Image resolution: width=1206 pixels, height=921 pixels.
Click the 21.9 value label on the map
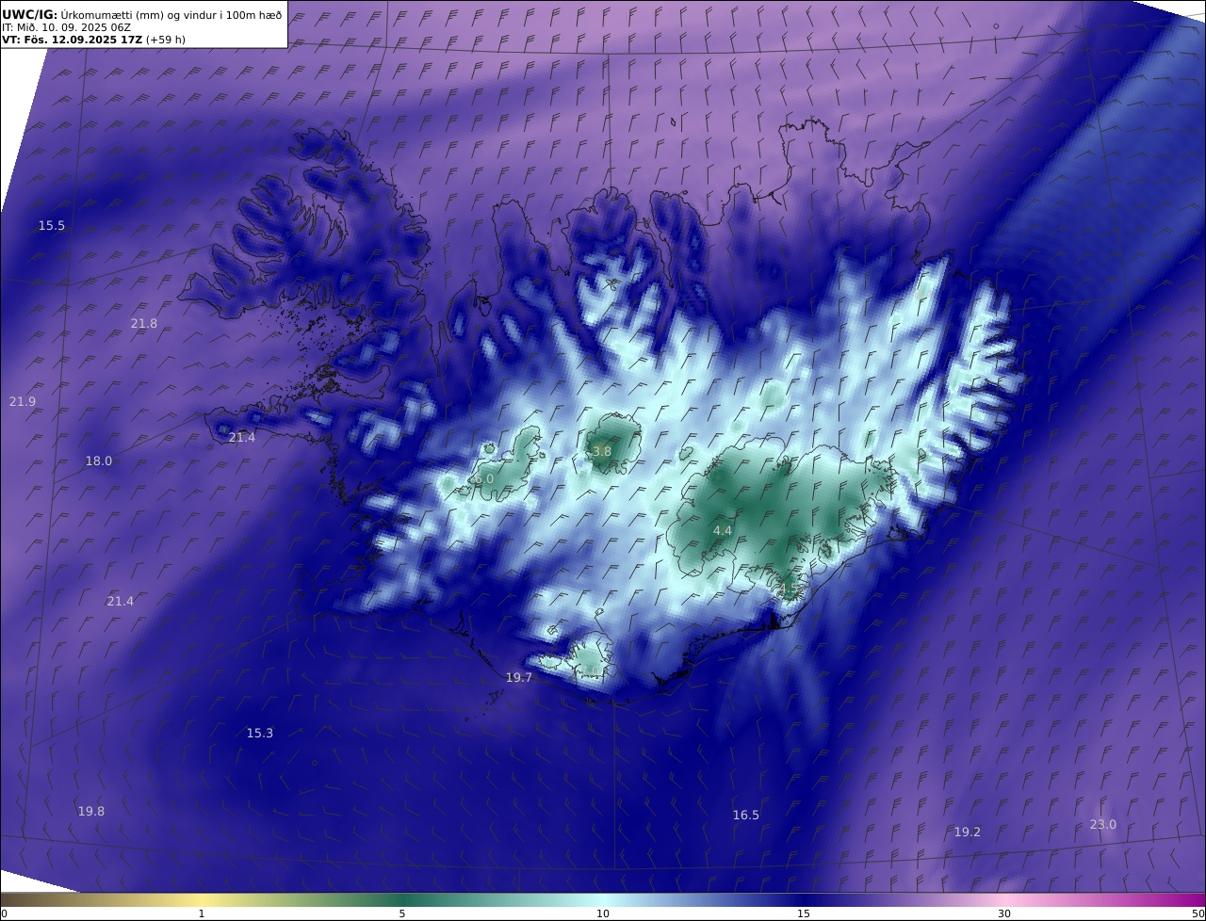(x=23, y=402)
